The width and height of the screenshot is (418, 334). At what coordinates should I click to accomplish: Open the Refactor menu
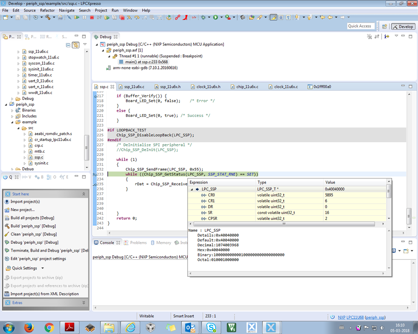coord(47,10)
